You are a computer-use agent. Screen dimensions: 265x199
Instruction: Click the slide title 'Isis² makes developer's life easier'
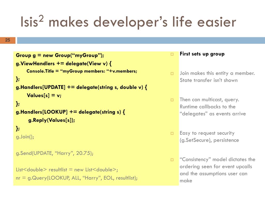pos(128,22)
